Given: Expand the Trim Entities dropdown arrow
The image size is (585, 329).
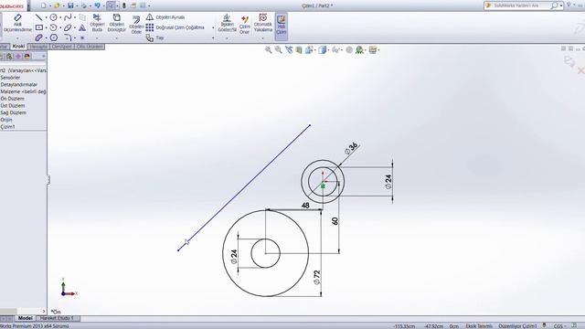Looking at the screenshot, I should 97,38.
